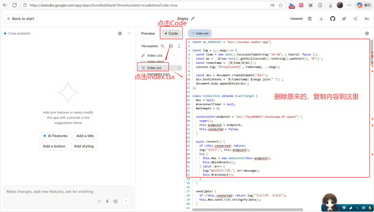Click the prompt input field
Screen dimensions: 374x212
(x=68, y=192)
